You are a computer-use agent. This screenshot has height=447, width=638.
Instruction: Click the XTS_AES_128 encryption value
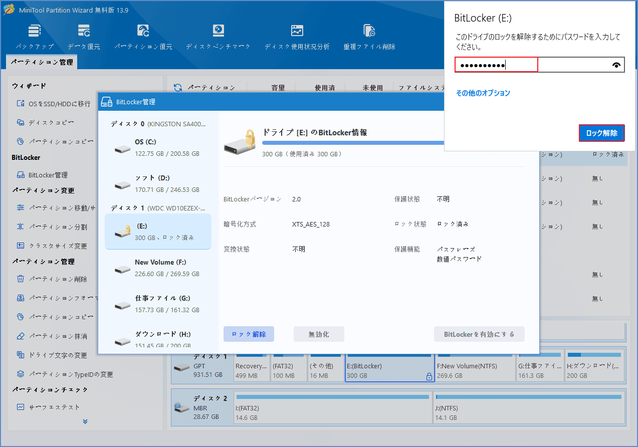[x=311, y=224]
